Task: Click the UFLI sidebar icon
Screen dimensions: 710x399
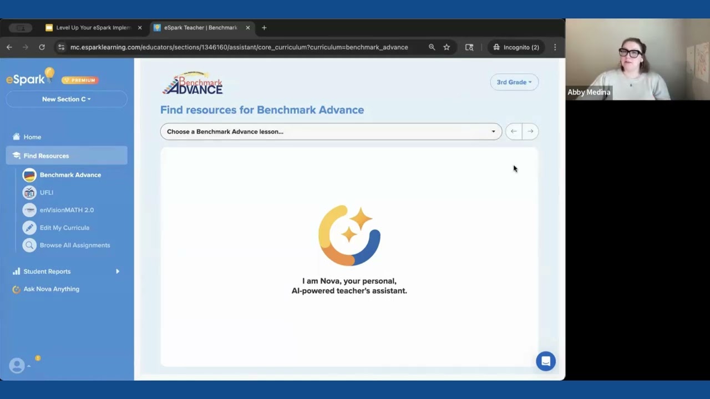Action: point(29,193)
